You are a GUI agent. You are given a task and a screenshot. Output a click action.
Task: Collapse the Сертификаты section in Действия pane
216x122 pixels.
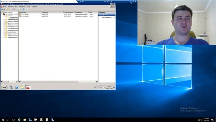114,15
